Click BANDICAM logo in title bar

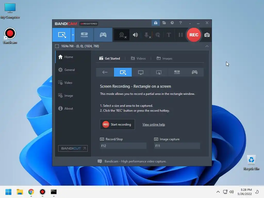tap(66, 23)
